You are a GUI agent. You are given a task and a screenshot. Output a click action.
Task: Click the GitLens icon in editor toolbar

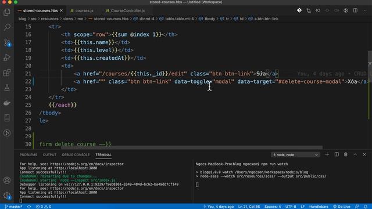pyautogui.click(x=299, y=10)
